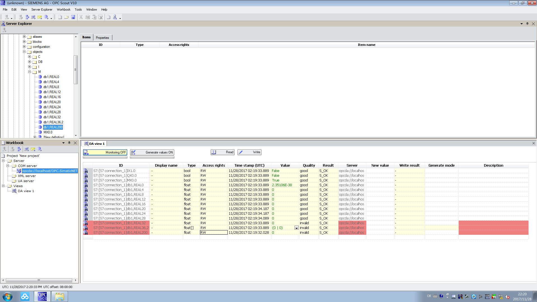Open the Server Explorer menu
This screenshot has width=537, height=302.
coord(42,10)
